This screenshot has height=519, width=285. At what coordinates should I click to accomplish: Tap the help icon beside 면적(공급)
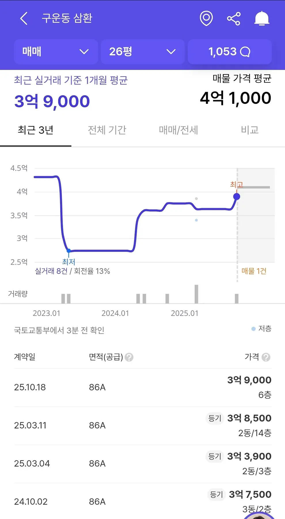click(129, 357)
